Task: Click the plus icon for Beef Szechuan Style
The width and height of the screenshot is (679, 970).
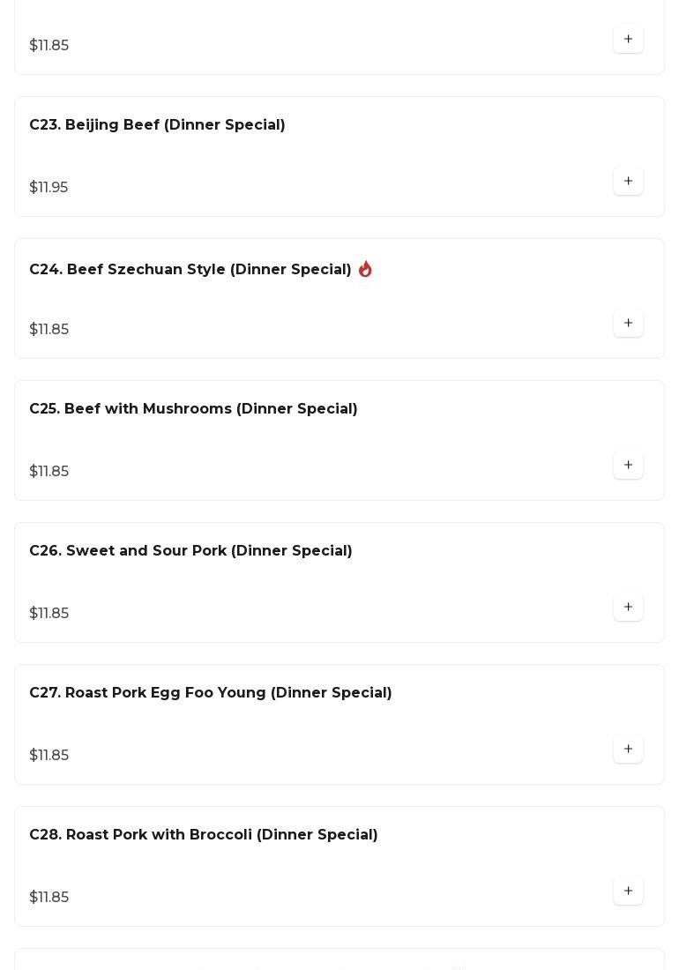Action: [628, 324]
